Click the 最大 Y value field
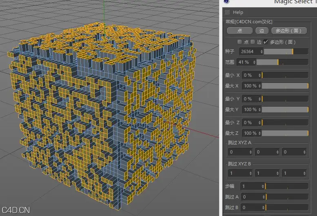Screen dimensions: 317x216 tap(250, 109)
